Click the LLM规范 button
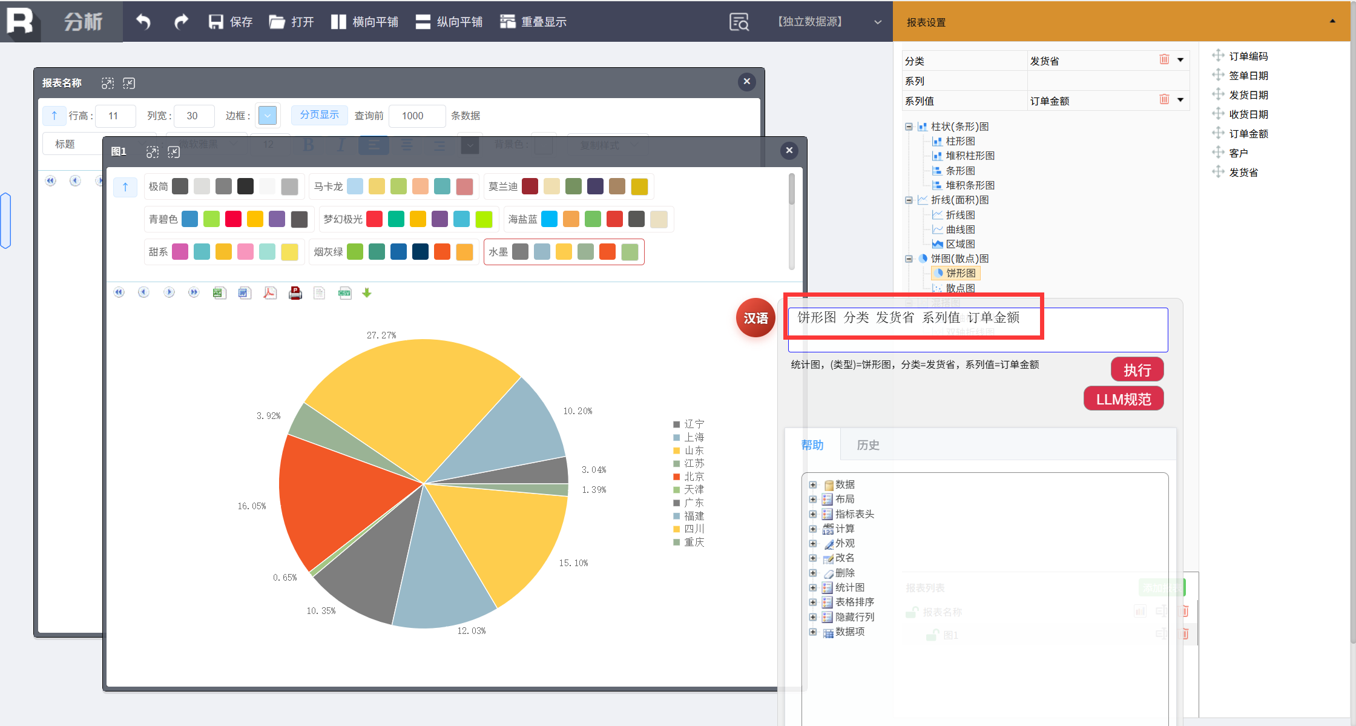1356x726 pixels. point(1123,399)
